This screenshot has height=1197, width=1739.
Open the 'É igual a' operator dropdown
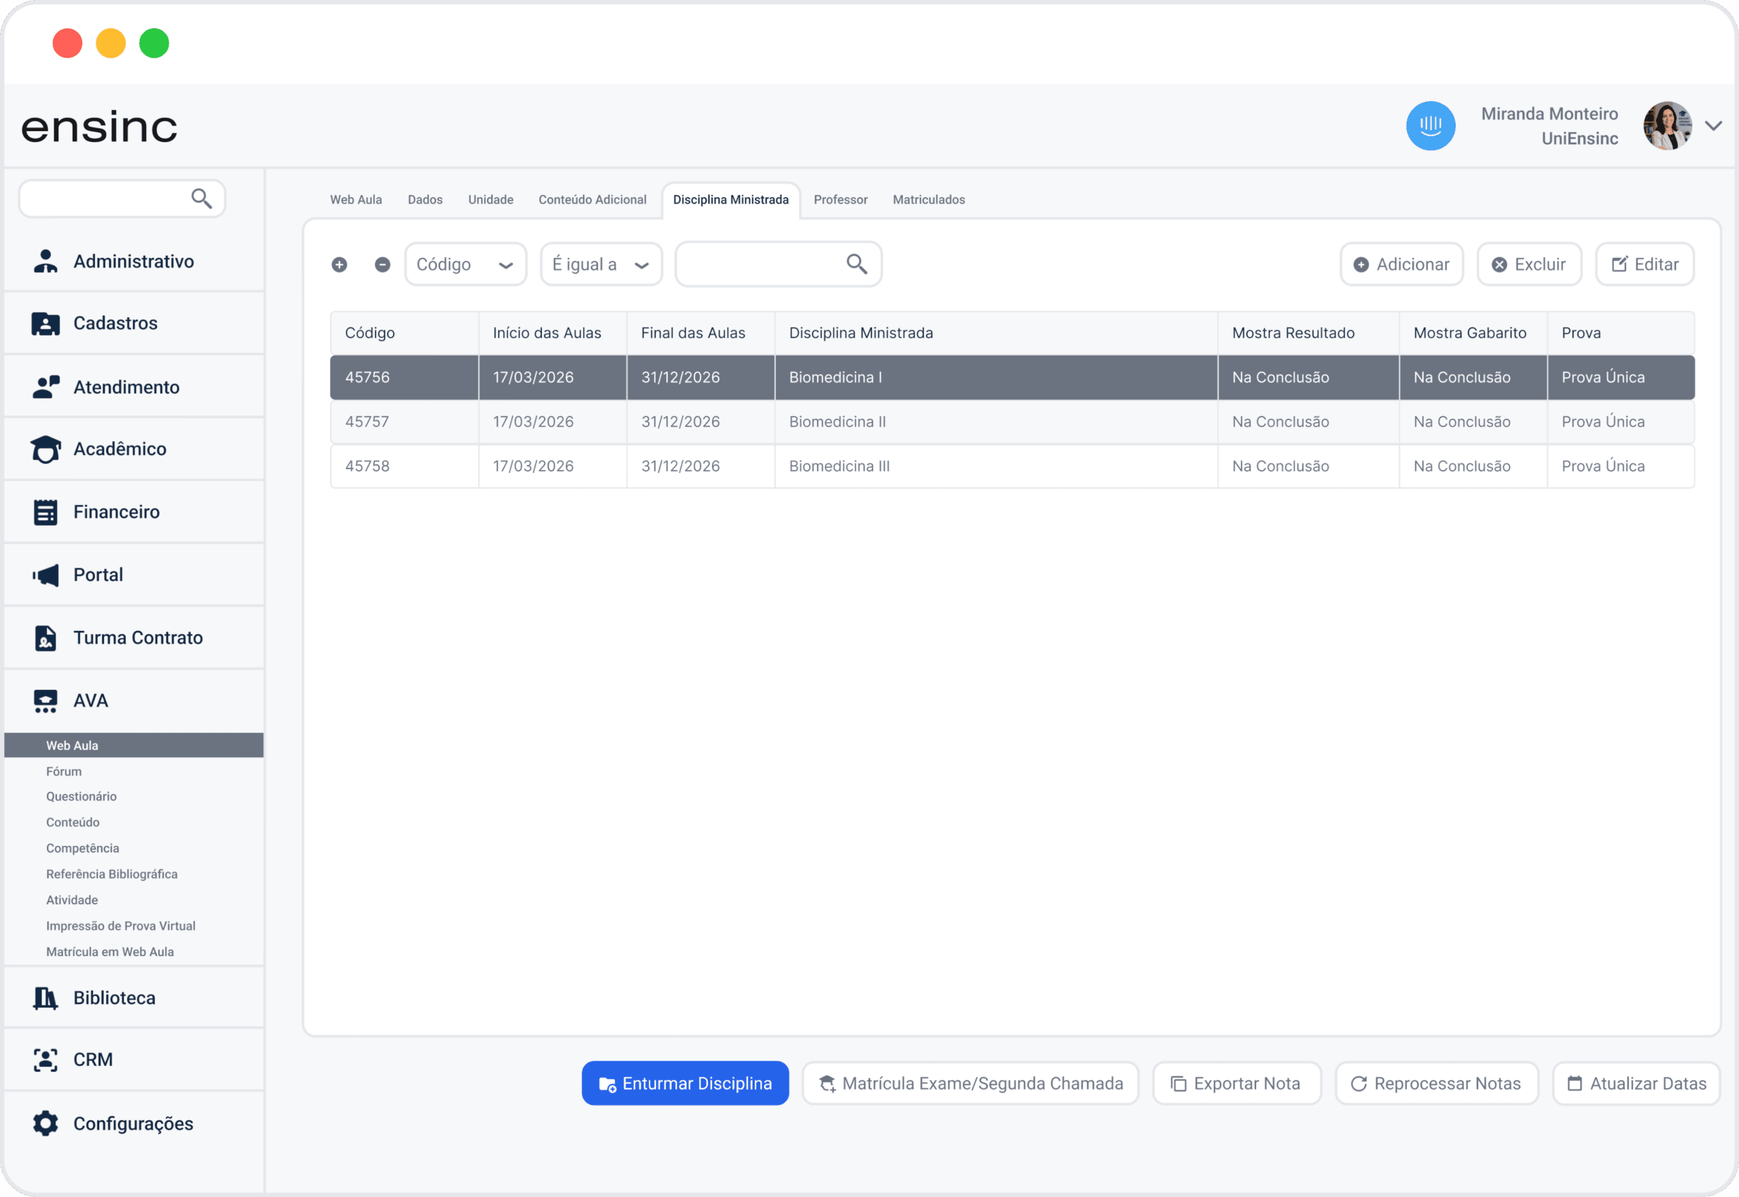click(x=601, y=264)
